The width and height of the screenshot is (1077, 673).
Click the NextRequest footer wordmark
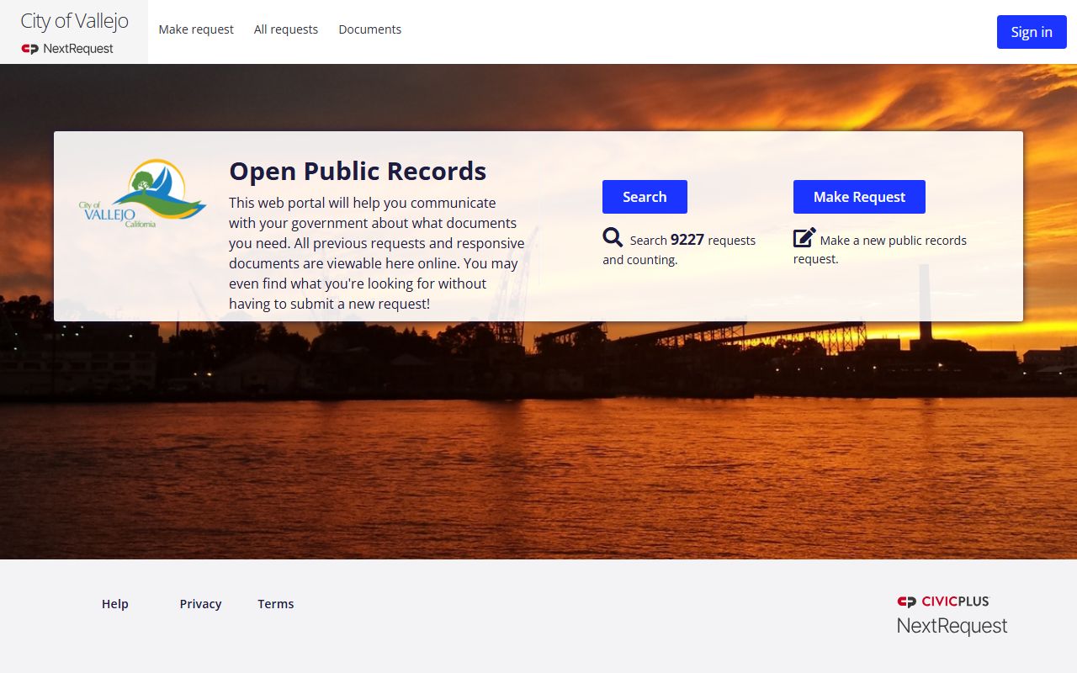tap(952, 626)
